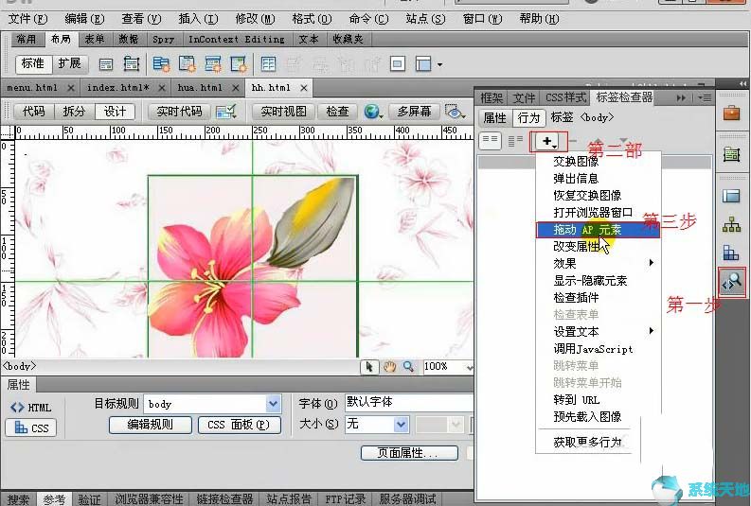Screen dimensions: 751x506
Task: Close the hh.html document tab
Action: pyautogui.click(x=304, y=88)
